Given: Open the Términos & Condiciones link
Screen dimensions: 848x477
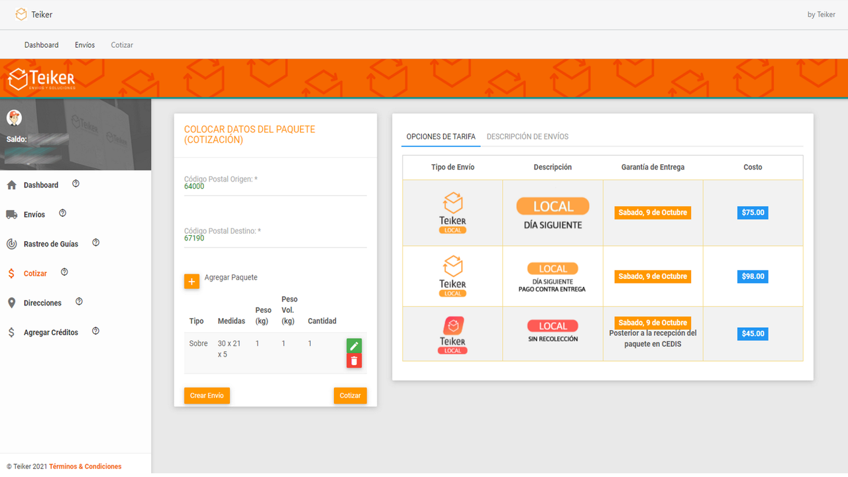Looking at the screenshot, I should click(x=85, y=466).
